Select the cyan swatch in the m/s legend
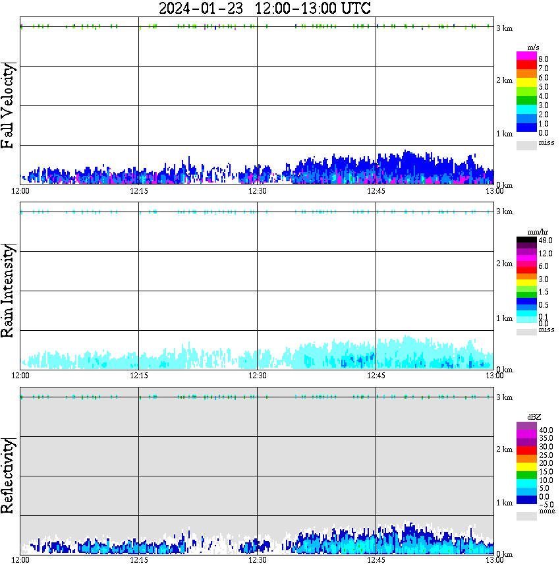 tap(526, 110)
